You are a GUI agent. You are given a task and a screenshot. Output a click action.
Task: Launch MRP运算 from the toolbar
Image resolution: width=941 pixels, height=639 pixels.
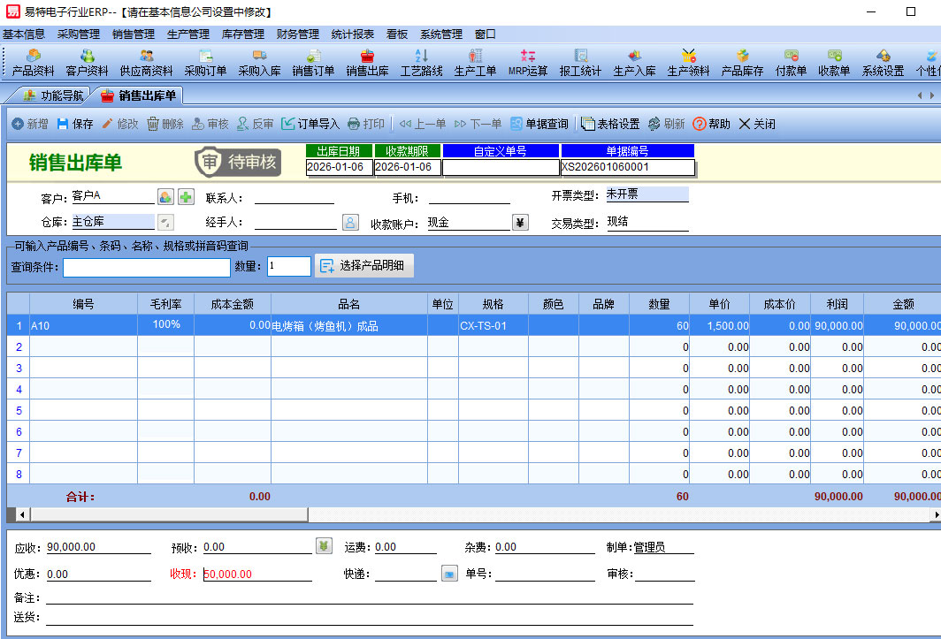[528, 62]
